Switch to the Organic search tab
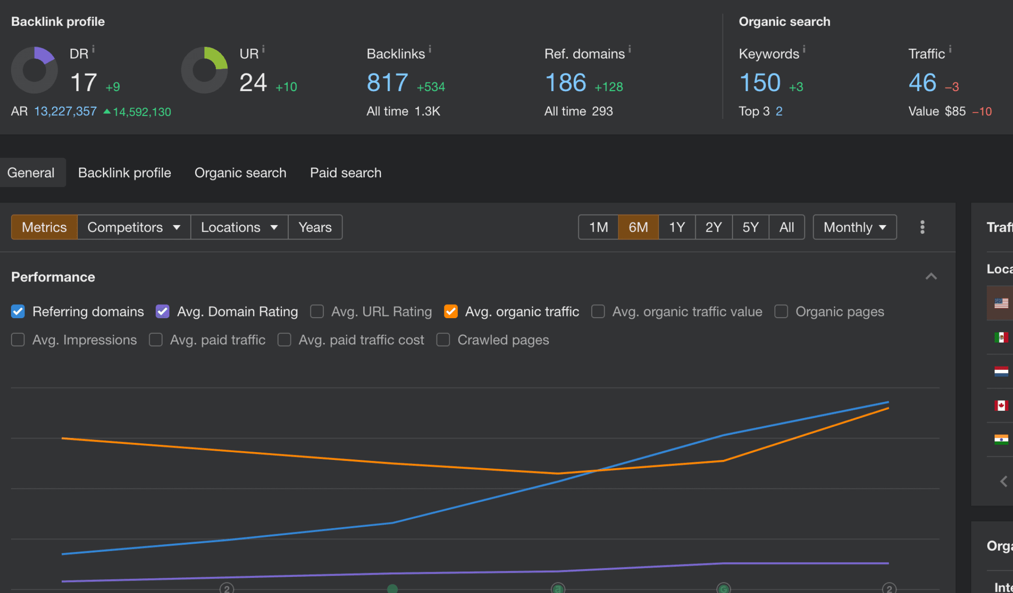The height and width of the screenshot is (593, 1013). tap(240, 173)
